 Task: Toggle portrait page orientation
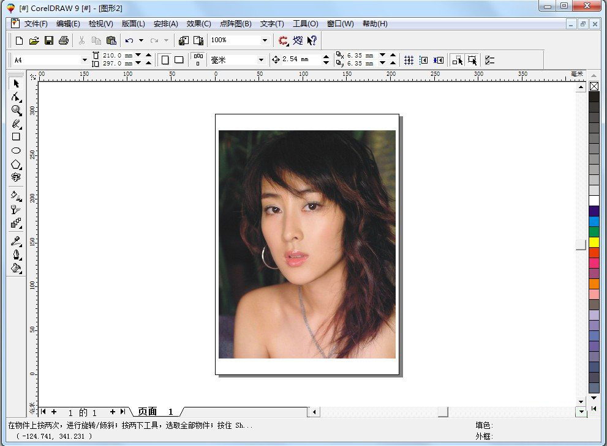coord(165,60)
